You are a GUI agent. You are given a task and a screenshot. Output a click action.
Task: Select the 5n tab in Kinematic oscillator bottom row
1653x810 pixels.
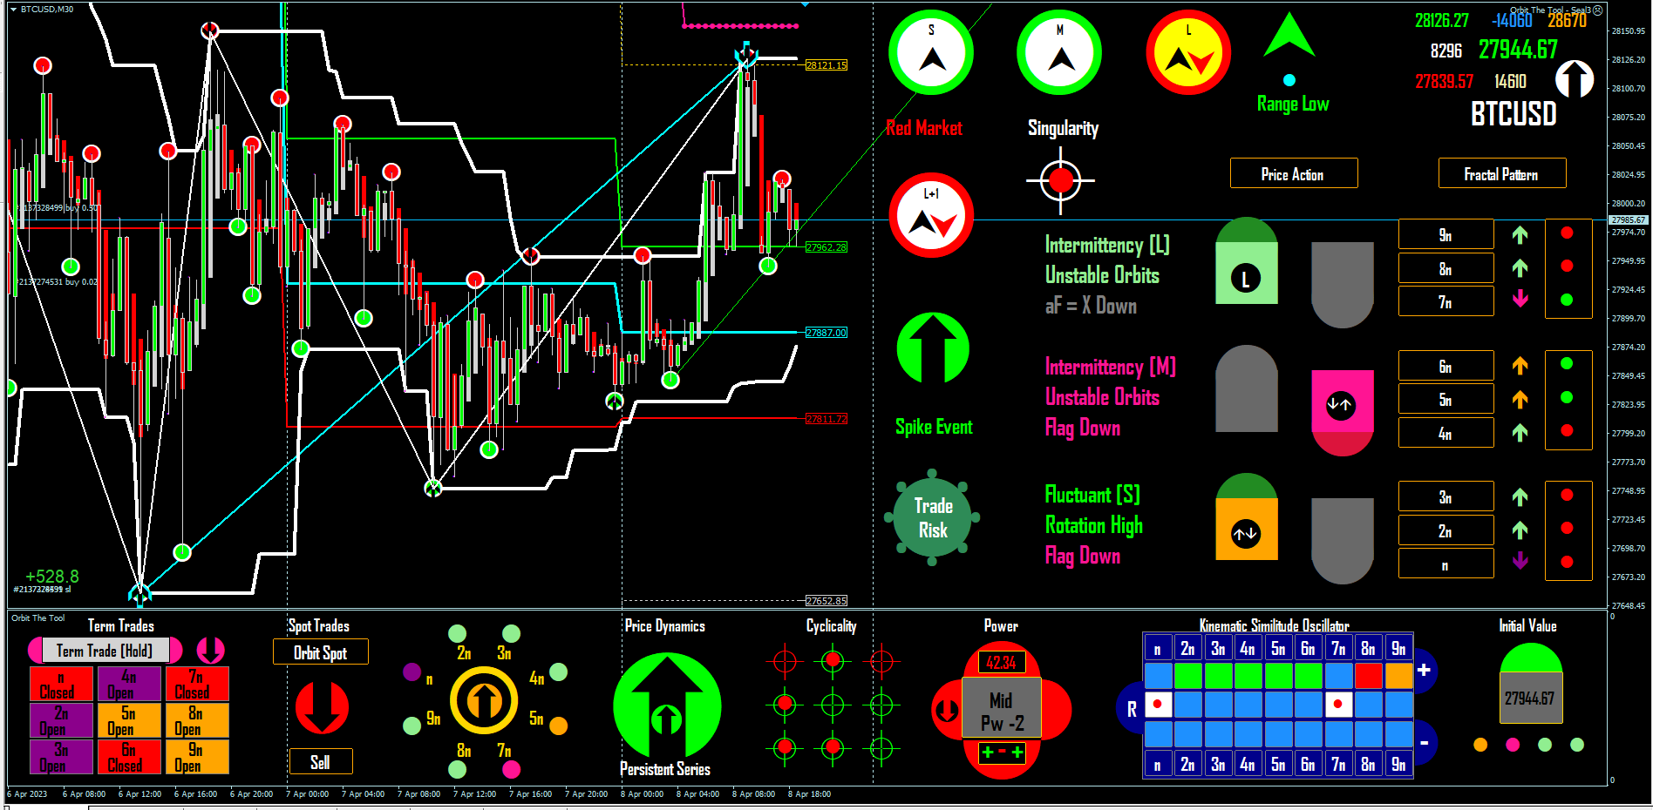click(1278, 764)
